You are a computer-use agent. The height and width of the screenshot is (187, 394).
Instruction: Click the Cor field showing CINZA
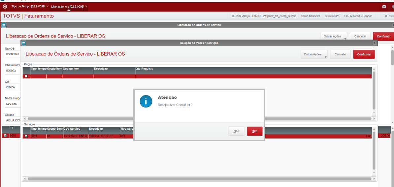pyautogui.click(x=12, y=87)
